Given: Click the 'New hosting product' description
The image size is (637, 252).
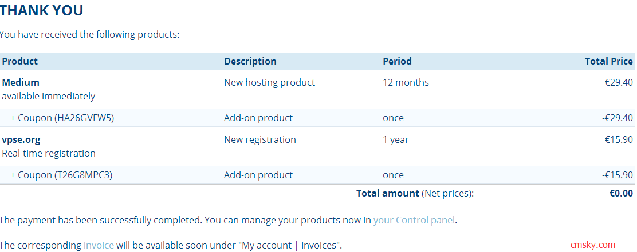Looking at the screenshot, I should click(269, 82).
